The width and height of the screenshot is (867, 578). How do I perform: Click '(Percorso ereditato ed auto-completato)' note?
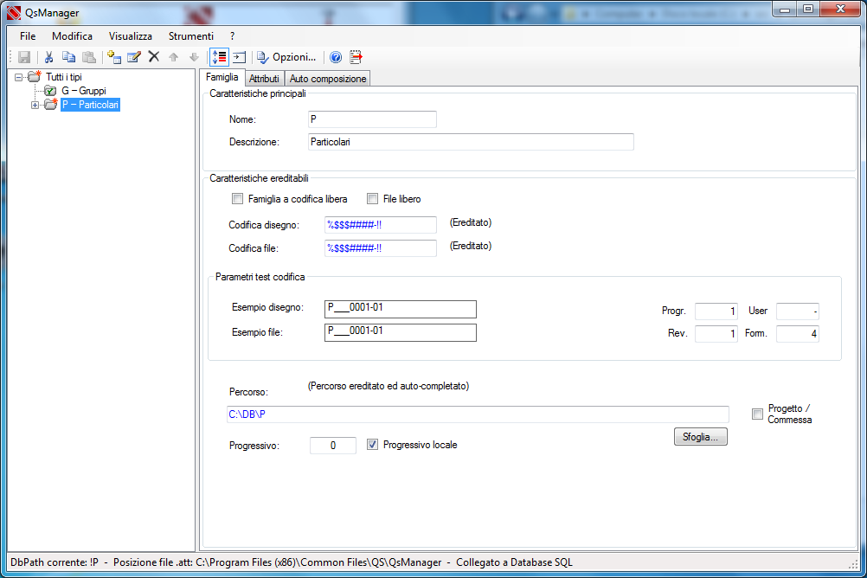tap(389, 386)
